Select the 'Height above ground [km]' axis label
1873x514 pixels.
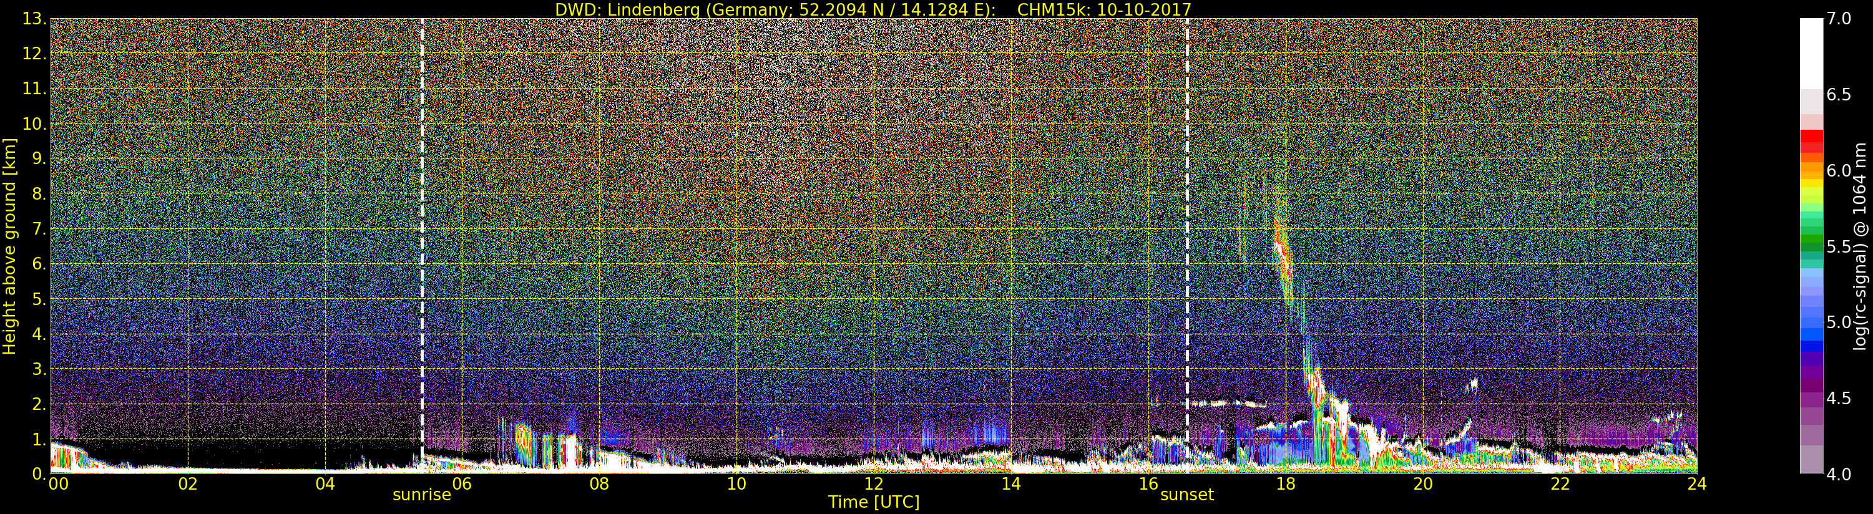9,246
